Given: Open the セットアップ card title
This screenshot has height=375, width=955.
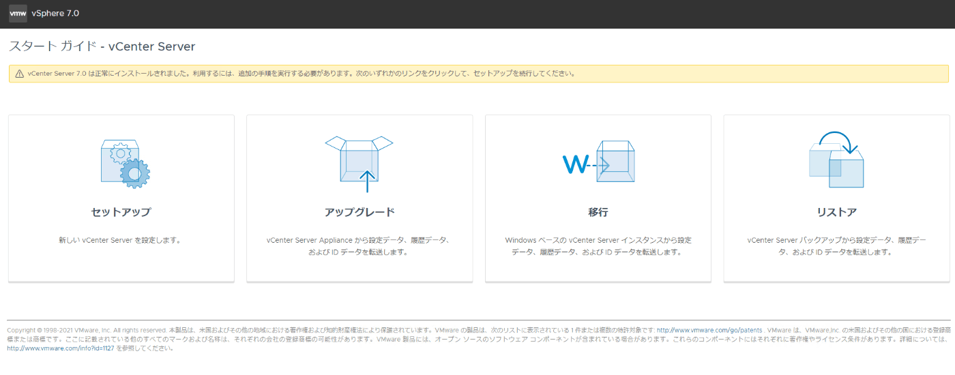Looking at the screenshot, I should coord(121,212).
